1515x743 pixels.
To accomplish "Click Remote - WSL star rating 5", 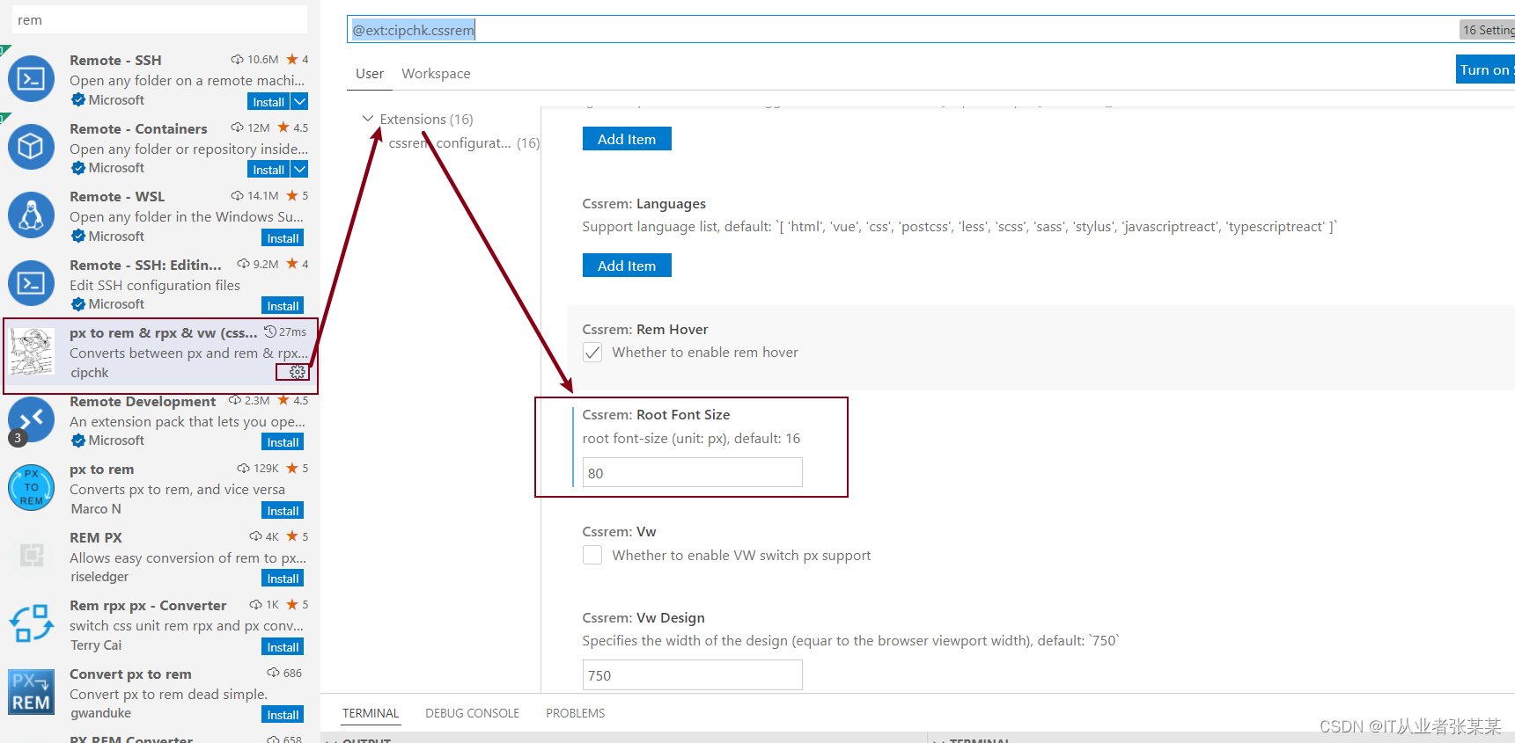I will (297, 196).
